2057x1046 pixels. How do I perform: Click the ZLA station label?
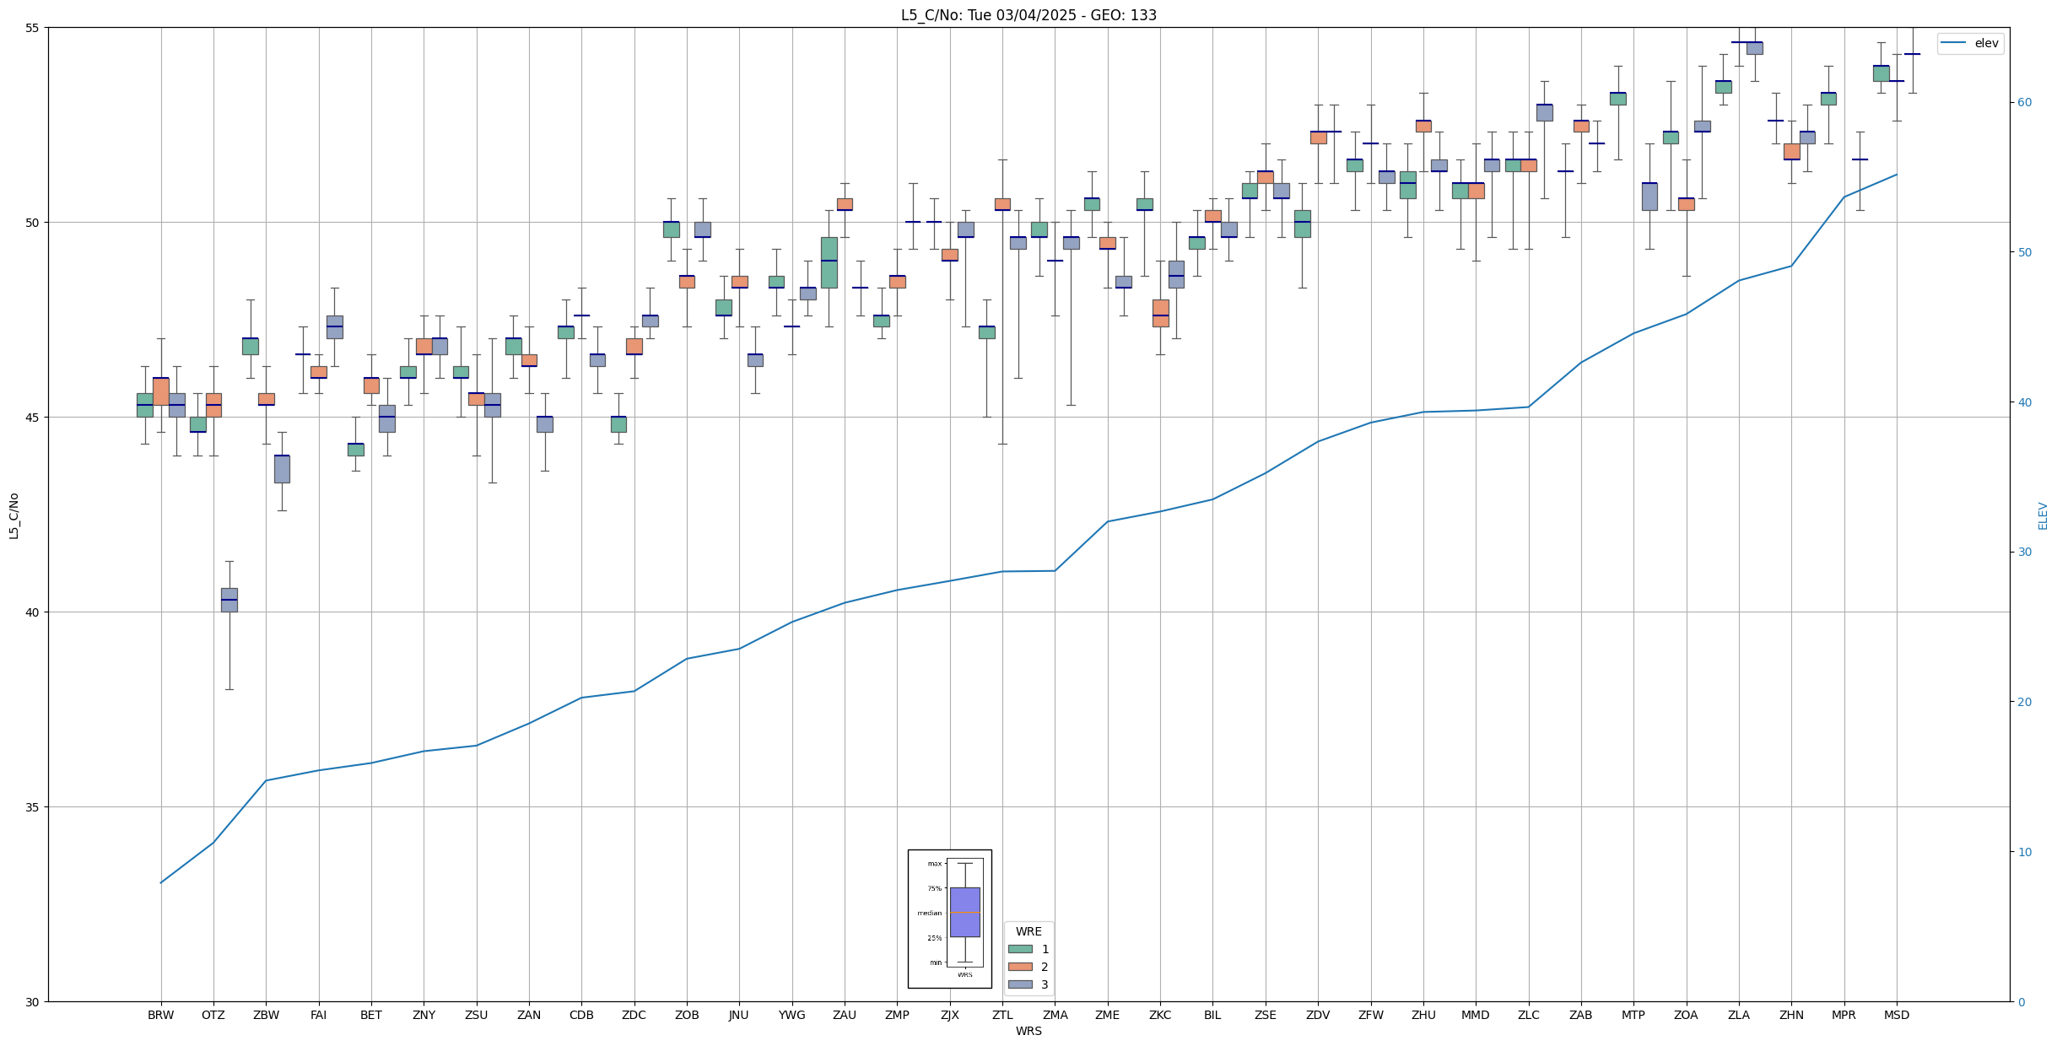[1738, 1015]
